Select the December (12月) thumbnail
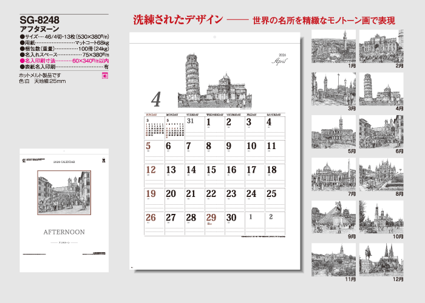 click(x=381, y=259)
